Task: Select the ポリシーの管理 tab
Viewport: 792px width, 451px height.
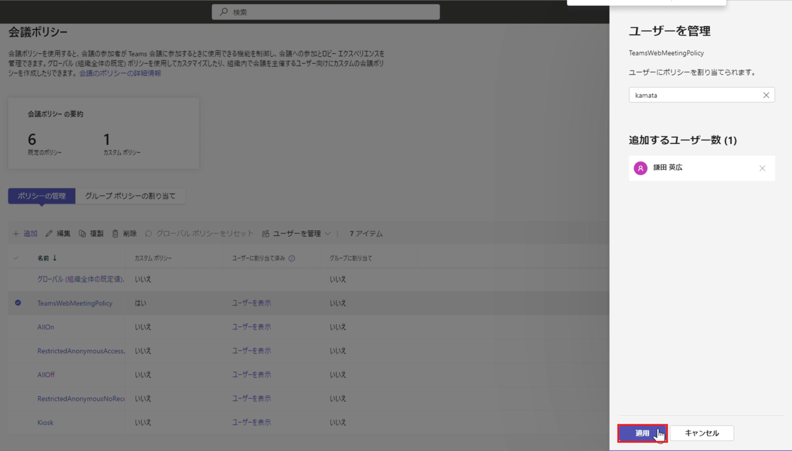Action: pos(41,196)
